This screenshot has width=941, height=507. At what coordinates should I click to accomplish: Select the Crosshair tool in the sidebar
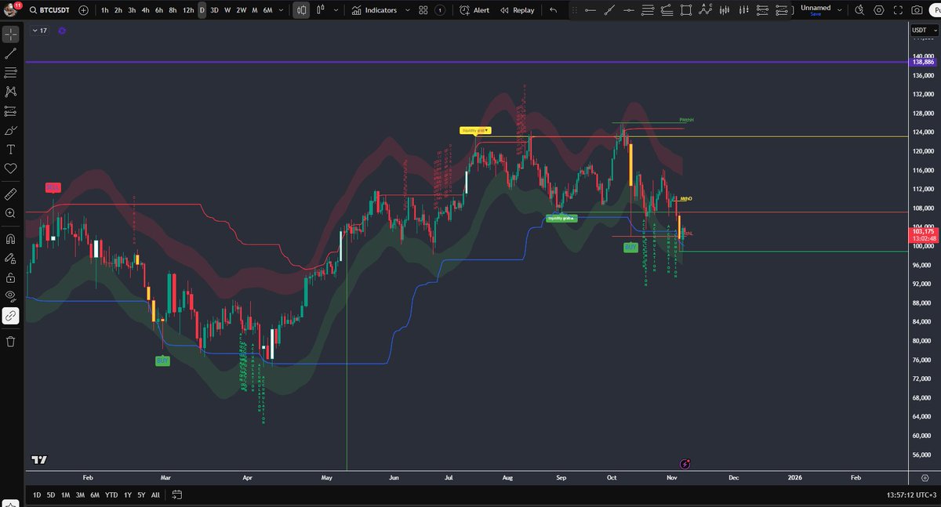tap(10, 34)
